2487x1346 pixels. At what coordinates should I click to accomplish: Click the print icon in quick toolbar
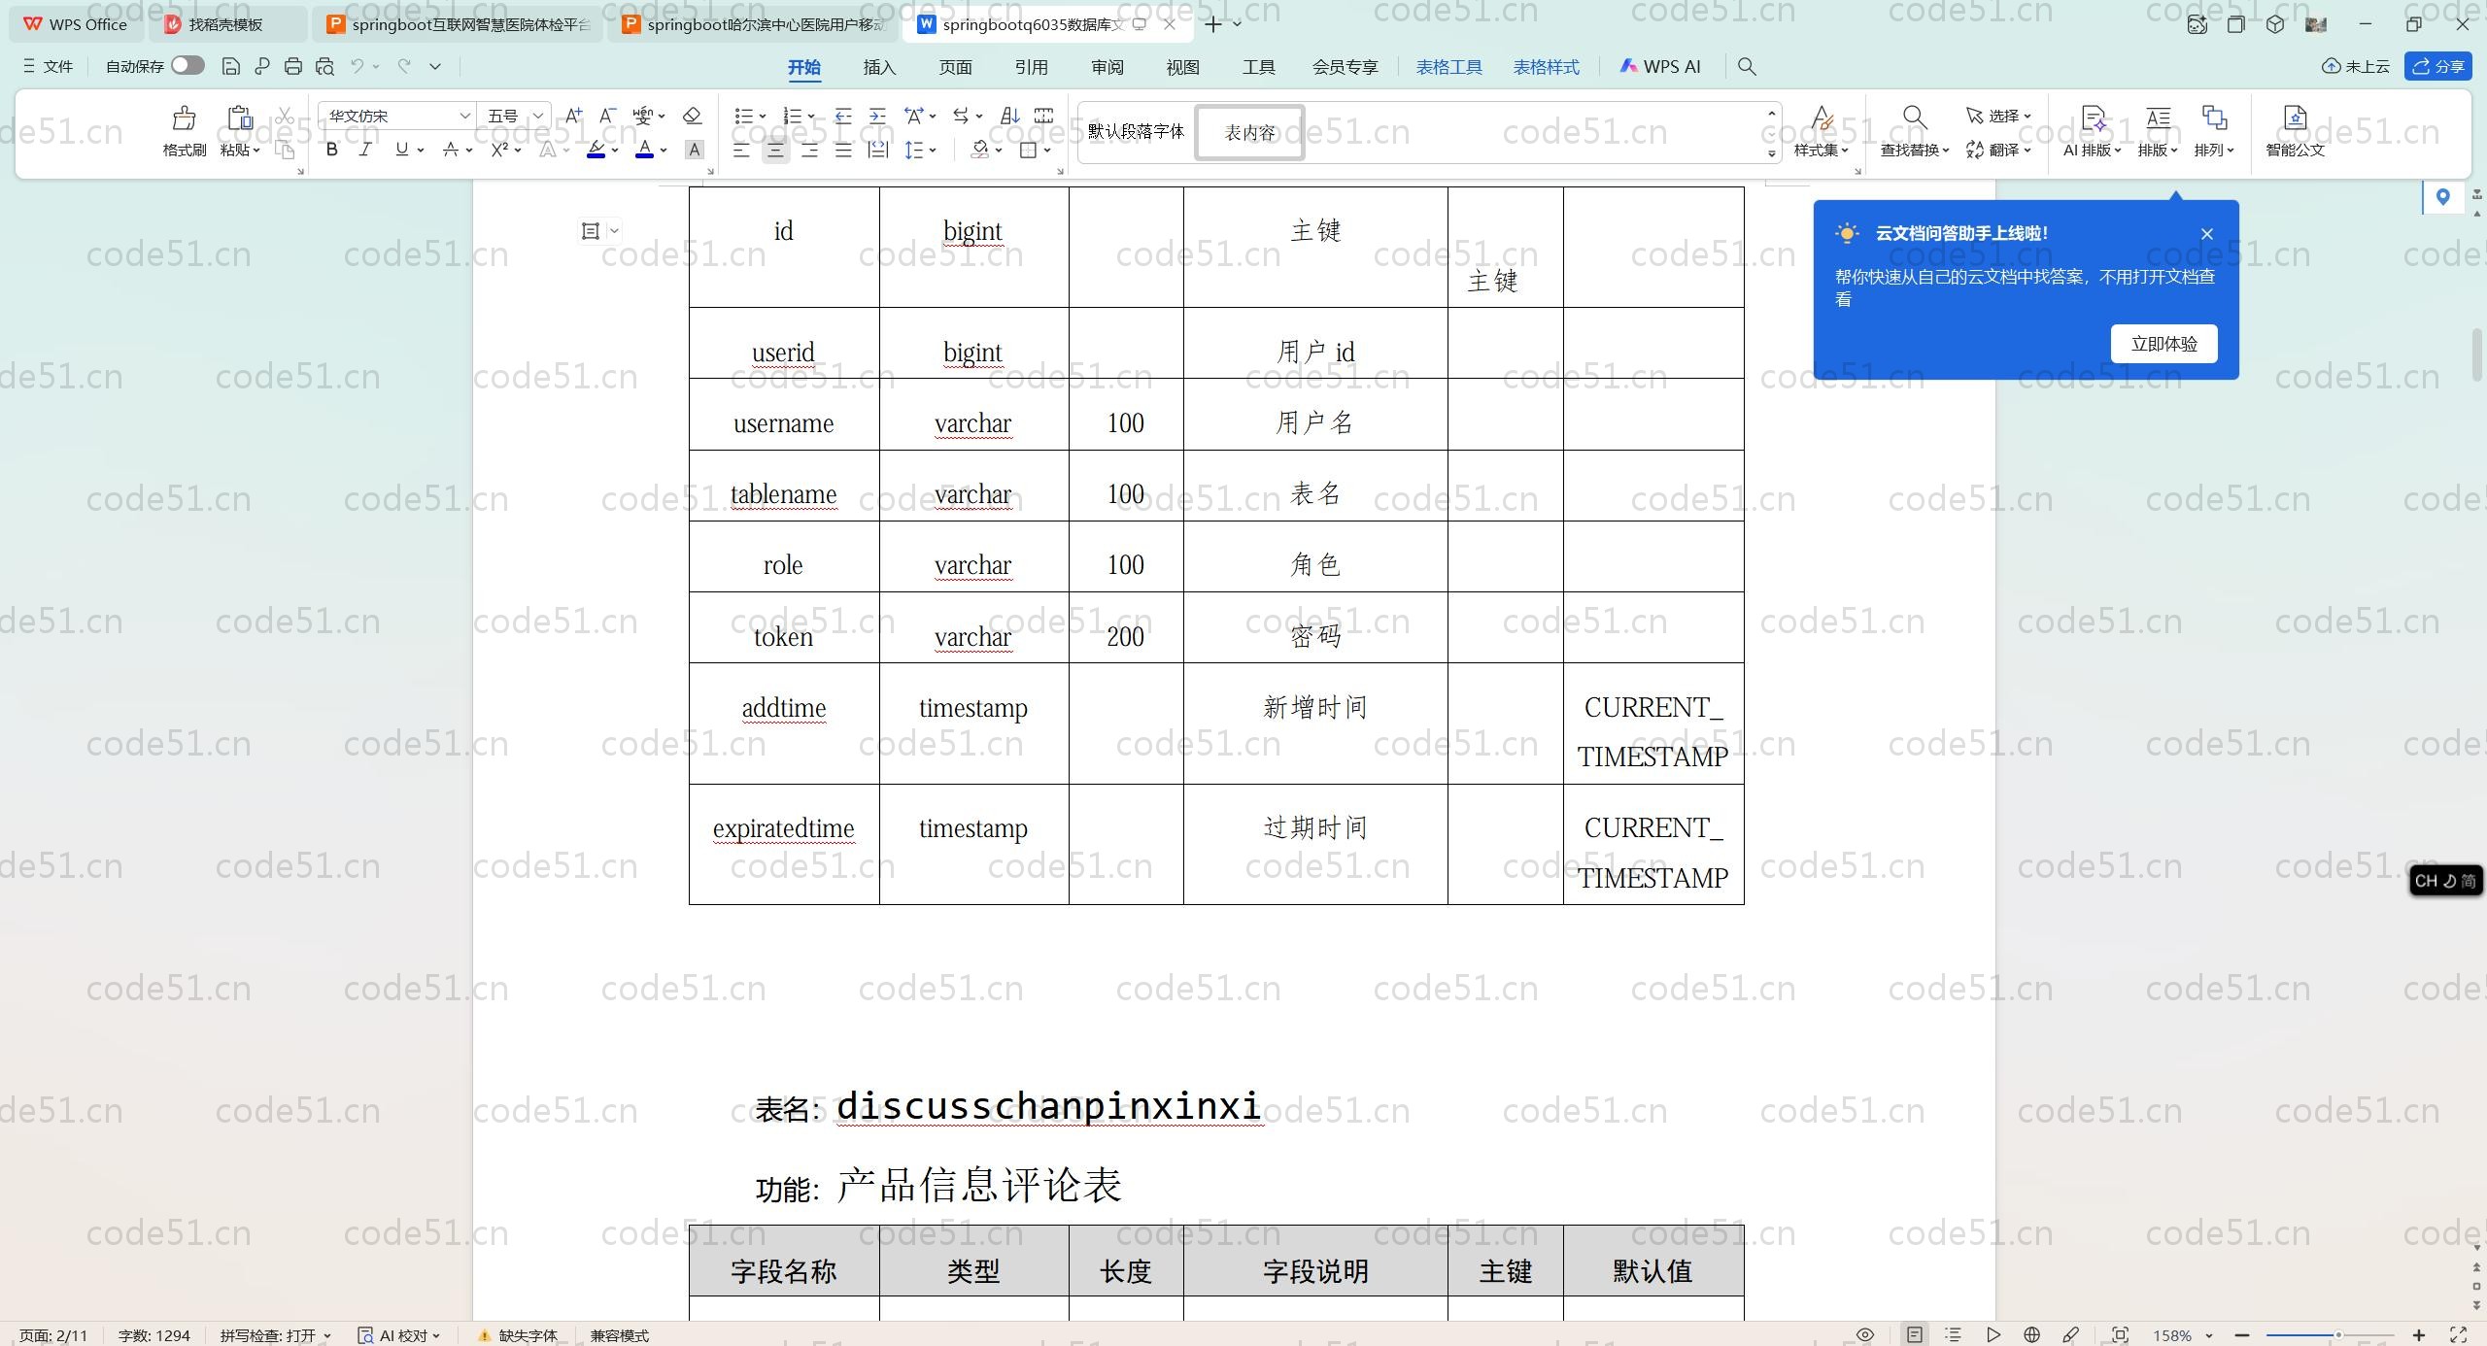pos(293,66)
